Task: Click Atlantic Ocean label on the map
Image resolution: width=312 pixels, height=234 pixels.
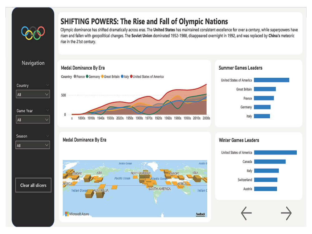Action: click(x=159, y=178)
